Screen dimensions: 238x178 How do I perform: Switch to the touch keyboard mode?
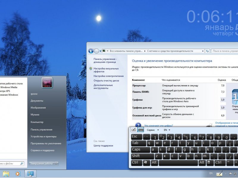click(x=141, y=130)
